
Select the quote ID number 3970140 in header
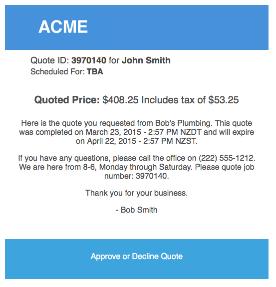point(89,60)
